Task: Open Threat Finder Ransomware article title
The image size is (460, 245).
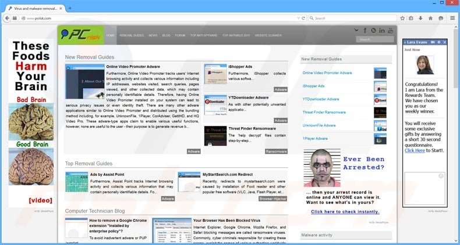Action: [252, 129]
